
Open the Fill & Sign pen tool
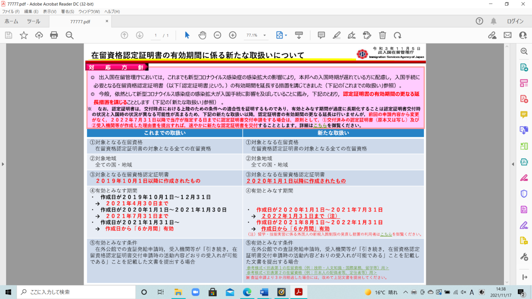pyautogui.click(x=352, y=35)
